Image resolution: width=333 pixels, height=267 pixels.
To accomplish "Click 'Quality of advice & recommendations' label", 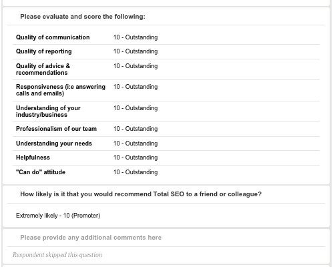I will tap(43, 69).
